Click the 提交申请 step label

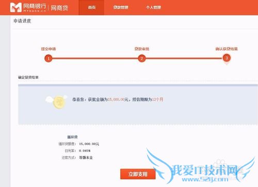coord(49,49)
